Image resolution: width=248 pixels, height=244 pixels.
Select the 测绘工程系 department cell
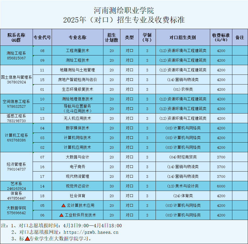pos(16,55)
